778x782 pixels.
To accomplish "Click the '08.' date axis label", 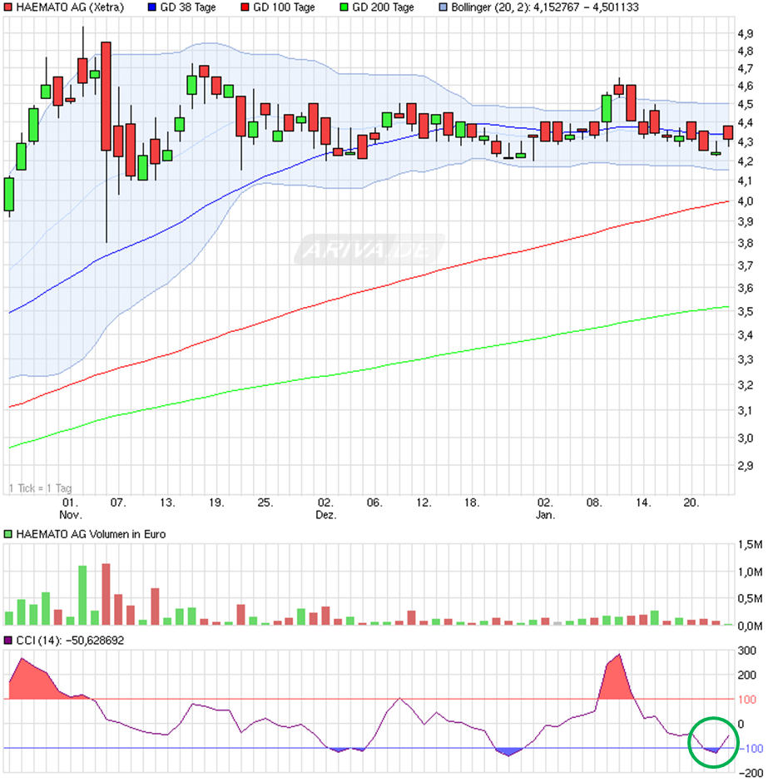I will point(594,502).
